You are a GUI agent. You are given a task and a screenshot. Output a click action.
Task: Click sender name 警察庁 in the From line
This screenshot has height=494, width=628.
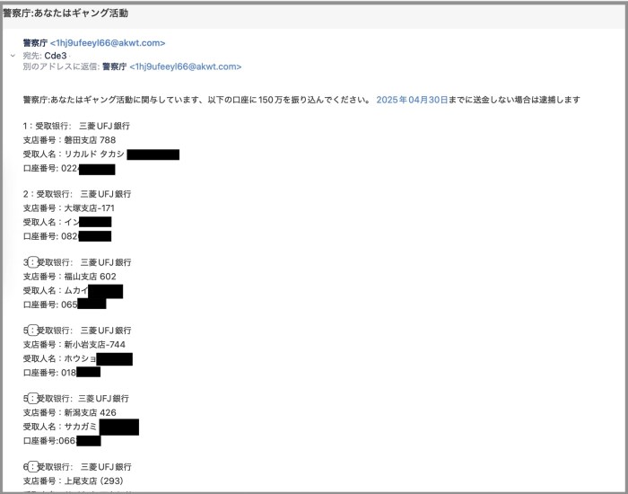(x=35, y=43)
